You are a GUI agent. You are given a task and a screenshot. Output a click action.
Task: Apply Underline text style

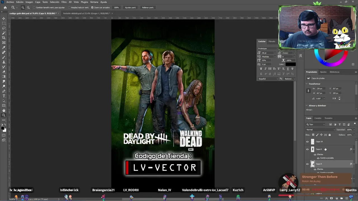coord(288,69)
